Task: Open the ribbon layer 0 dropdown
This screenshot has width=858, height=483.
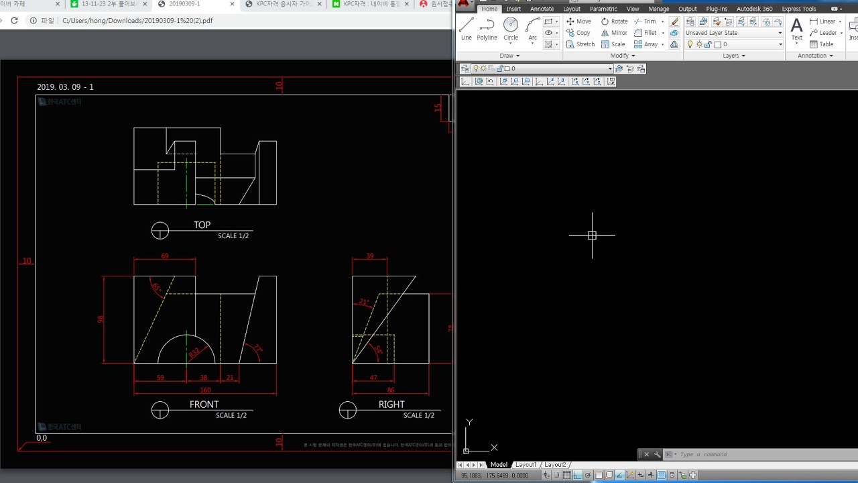Action: click(x=733, y=44)
